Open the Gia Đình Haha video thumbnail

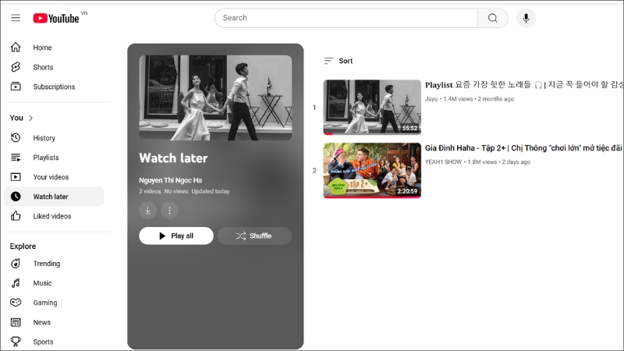point(372,170)
